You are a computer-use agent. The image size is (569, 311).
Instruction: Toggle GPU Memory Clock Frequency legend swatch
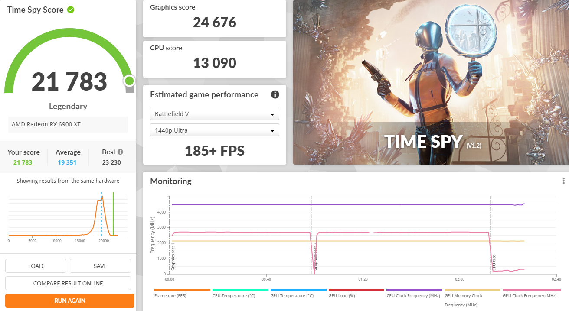point(472,290)
